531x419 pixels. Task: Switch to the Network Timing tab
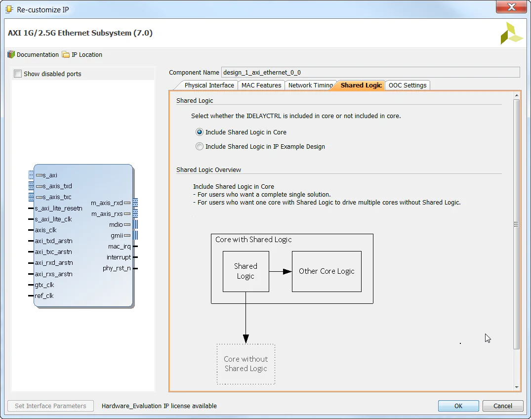(x=311, y=85)
